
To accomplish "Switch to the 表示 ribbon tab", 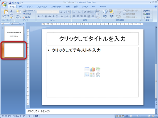I will tap(76, 6).
